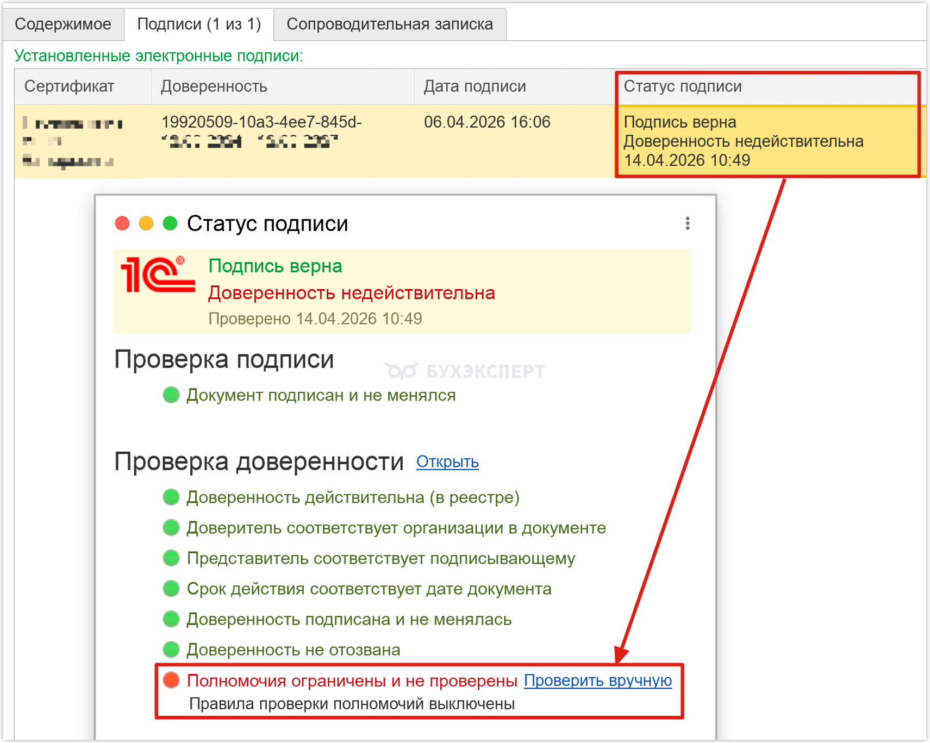
Task: Click the 1C logo icon
Action: (x=158, y=275)
